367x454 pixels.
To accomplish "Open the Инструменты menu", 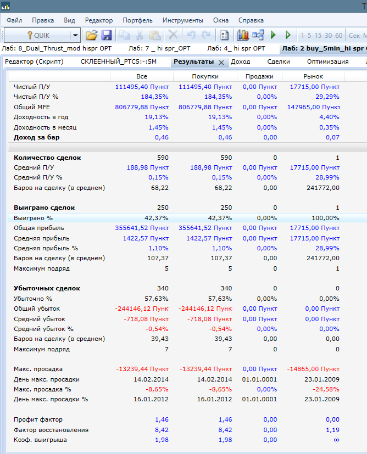I will [183, 20].
